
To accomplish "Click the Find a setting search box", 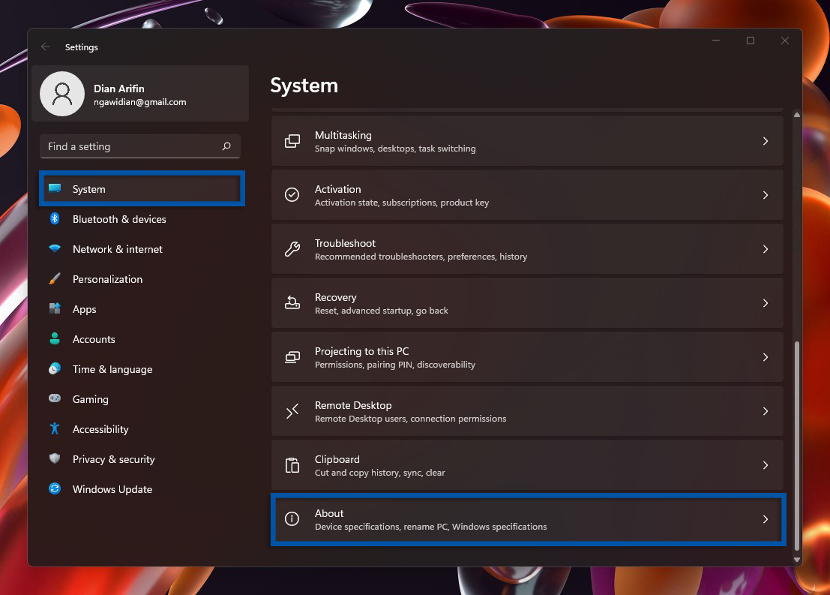I will pyautogui.click(x=139, y=146).
